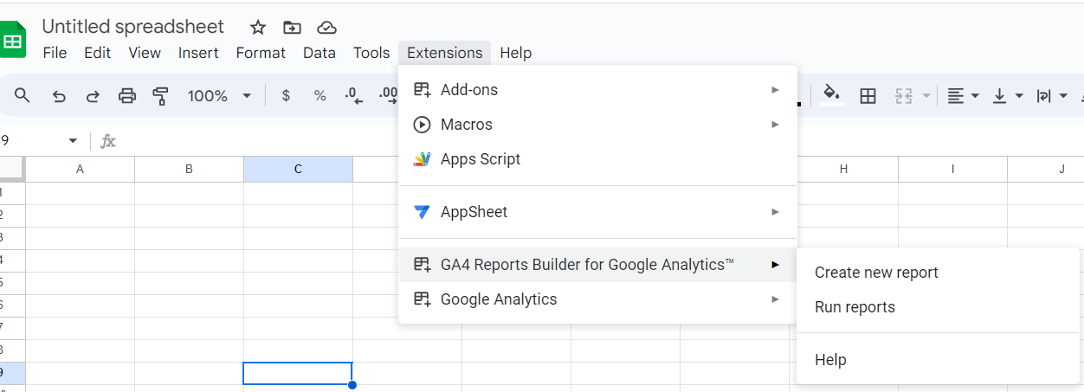This screenshot has height=392, width=1084.
Task: Open the Edit menu
Action: click(97, 53)
